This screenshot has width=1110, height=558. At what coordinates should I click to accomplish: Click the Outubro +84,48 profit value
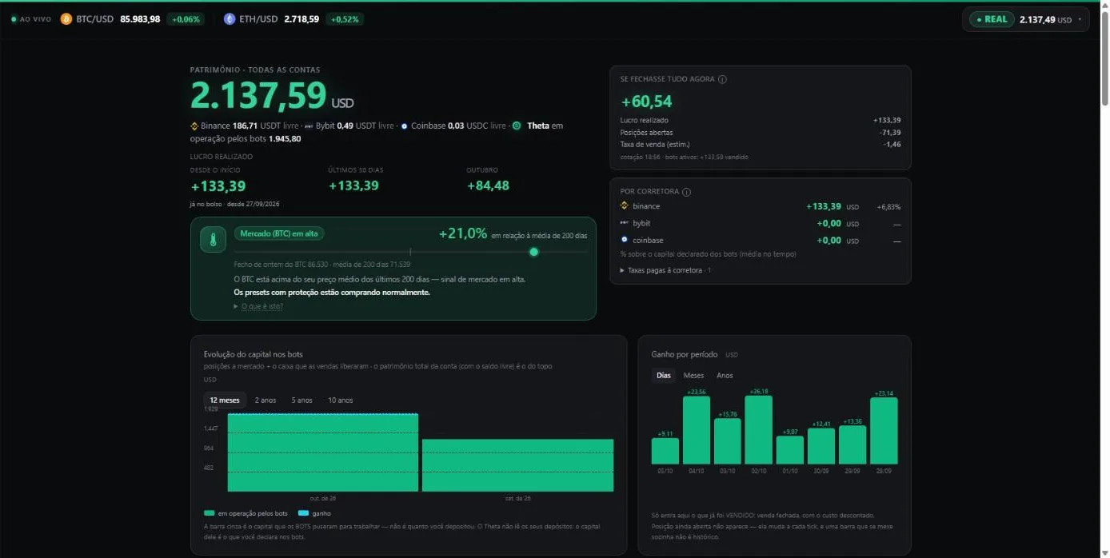pos(488,186)
